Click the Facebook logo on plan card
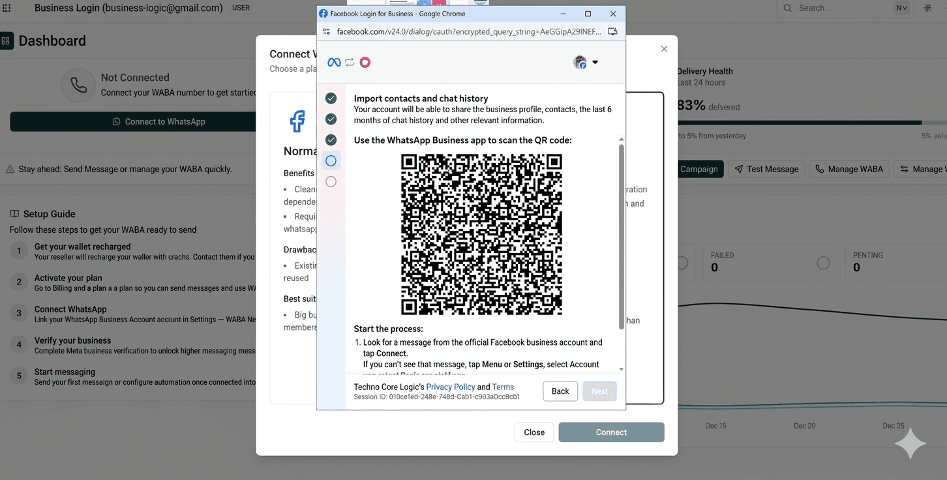Screen dimensions: 947x480 pos(297,121)
